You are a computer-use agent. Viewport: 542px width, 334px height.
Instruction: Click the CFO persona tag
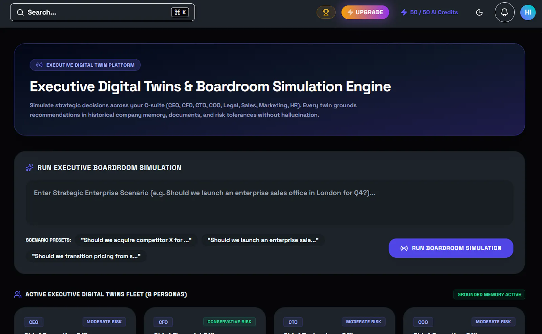163,322
